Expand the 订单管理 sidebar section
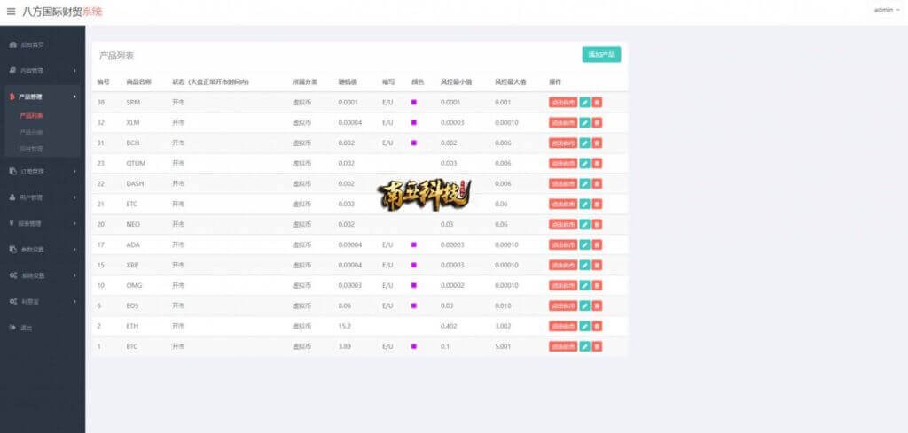 [x=40, y=171]
